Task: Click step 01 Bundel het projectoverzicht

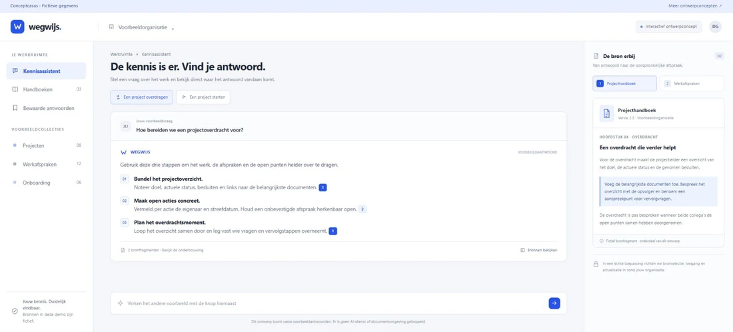Action: tap(169, 179)
